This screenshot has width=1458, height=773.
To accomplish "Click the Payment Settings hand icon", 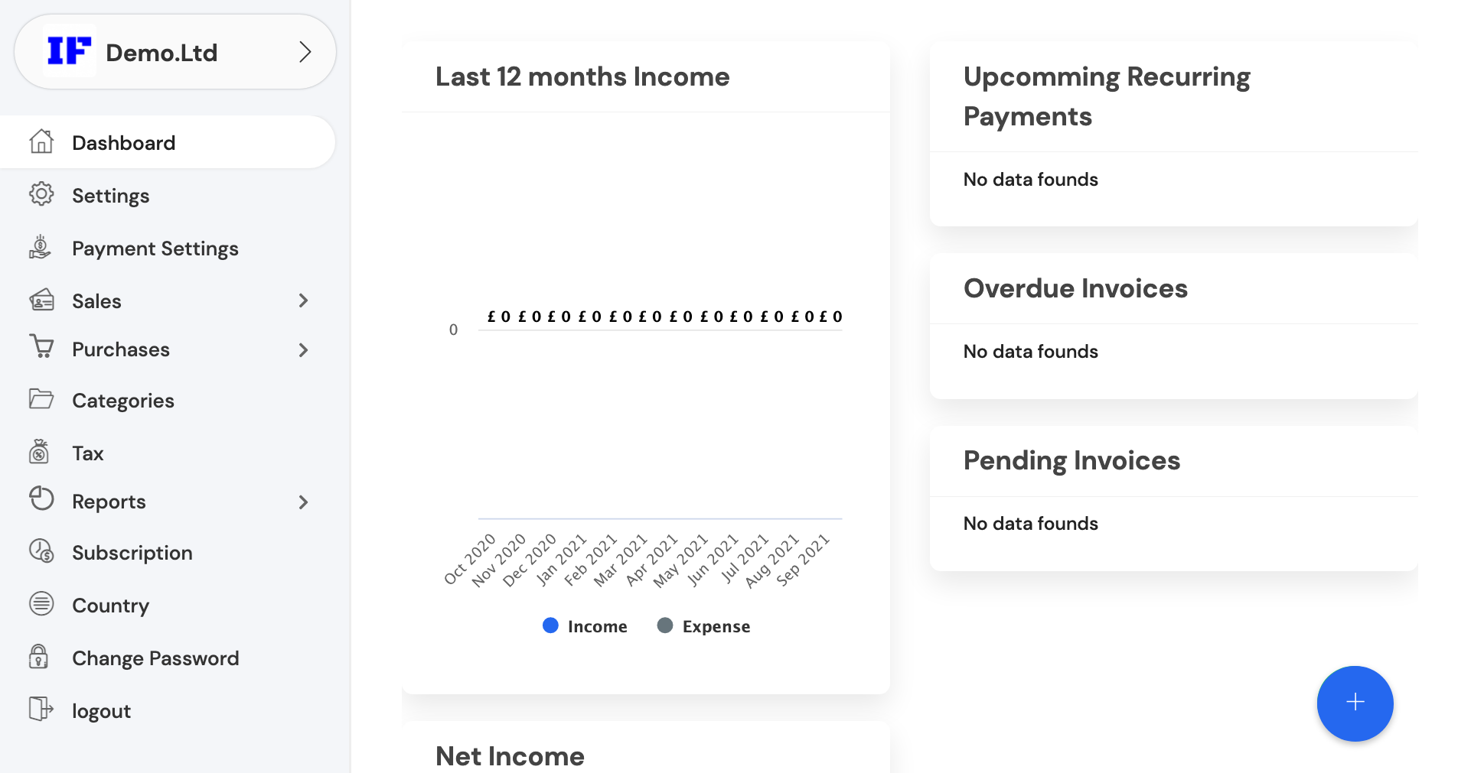I will (42, 248).
